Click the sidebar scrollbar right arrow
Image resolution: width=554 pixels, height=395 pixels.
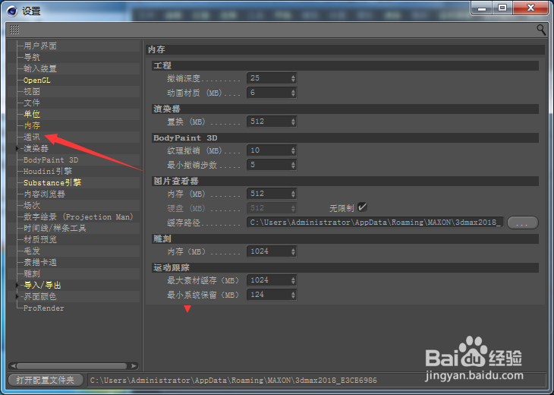134,365
